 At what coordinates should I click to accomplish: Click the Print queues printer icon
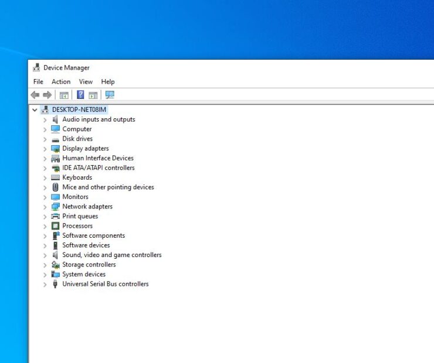click(x=55, y=216)
